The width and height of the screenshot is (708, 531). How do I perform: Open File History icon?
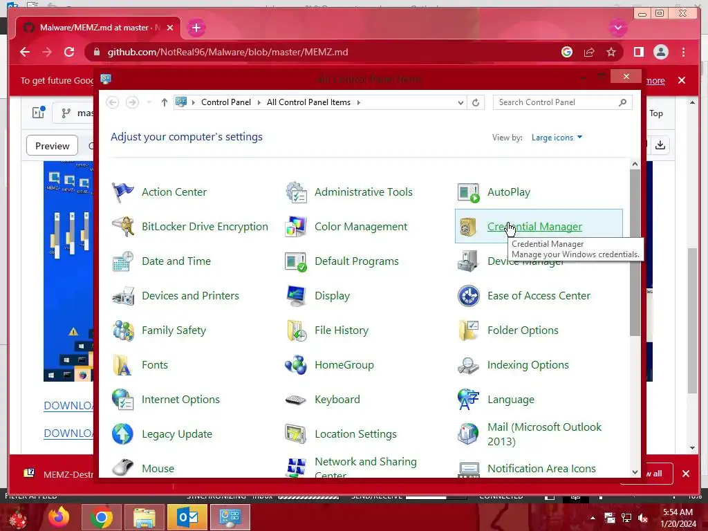point(296,330)
